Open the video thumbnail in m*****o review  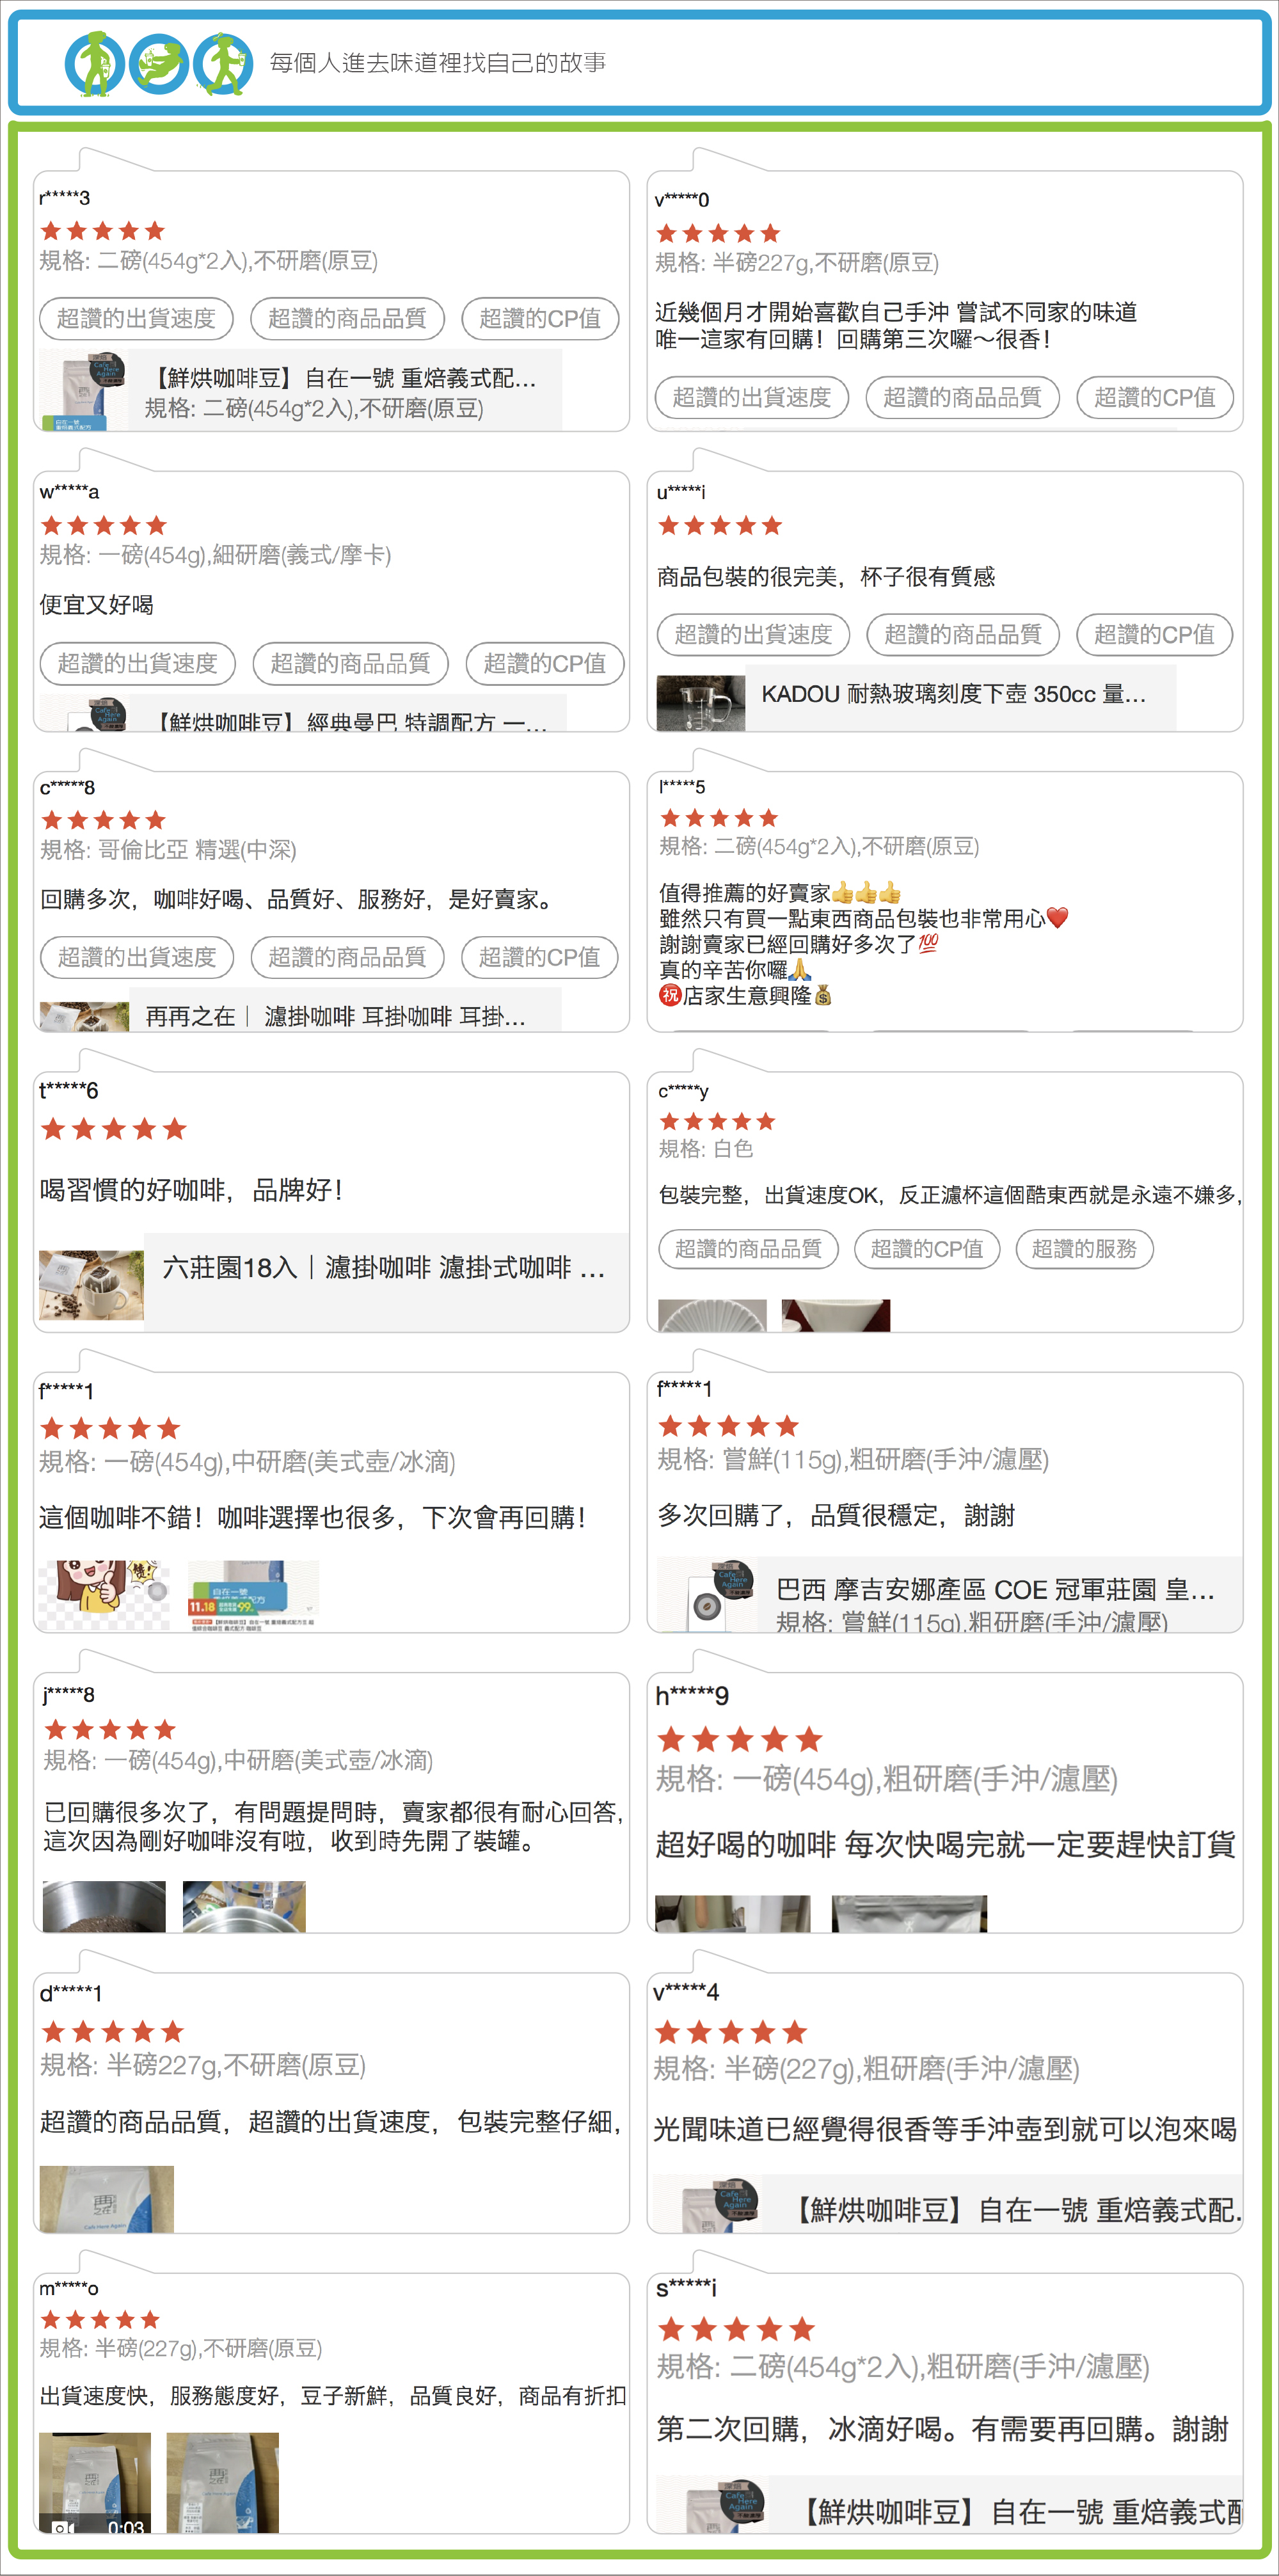[x=95, y=2483]
